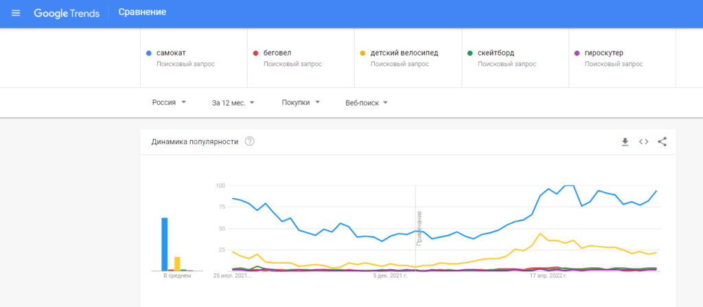Click the Google Trends logo
This screenshot has height=307, width=703.
pyautogui.click(x=67, y=13)
